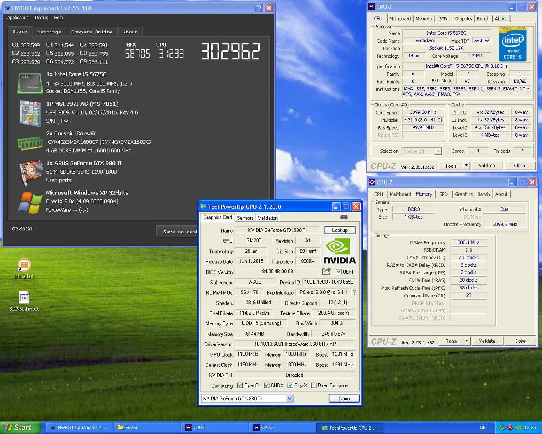Open the 3DMark03 desktop shortcut
The width and height of the screenshot is (542, 434).
click(x=24, y=268)
